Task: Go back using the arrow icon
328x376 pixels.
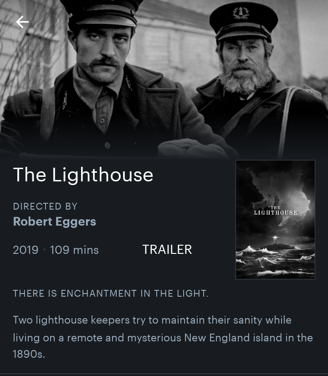Action: [x=22, y=22]
